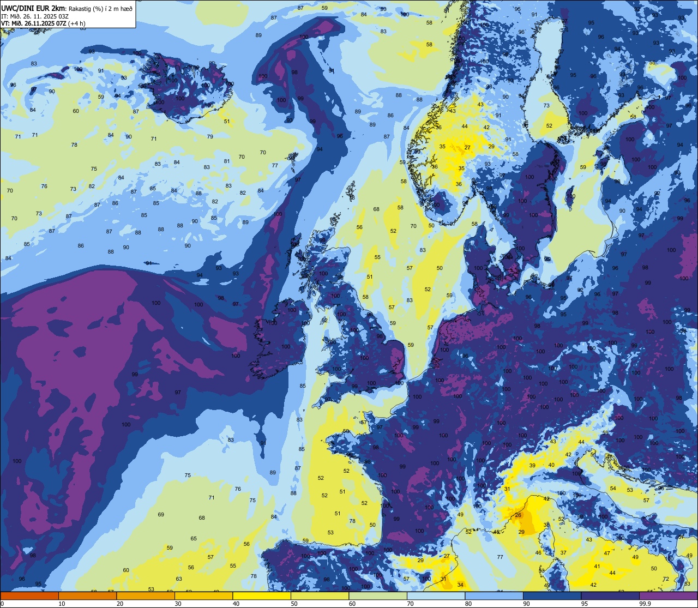Click the legend scale label 90
The image size is (698, 608).
(526, 604)
